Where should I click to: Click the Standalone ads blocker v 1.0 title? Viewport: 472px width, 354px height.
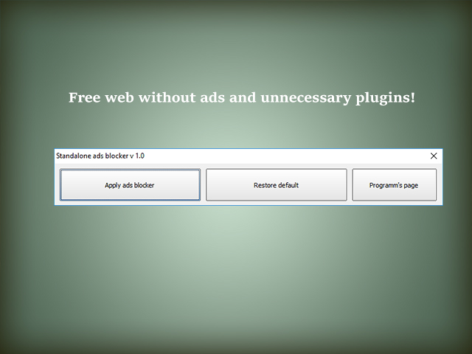point(100,156)
